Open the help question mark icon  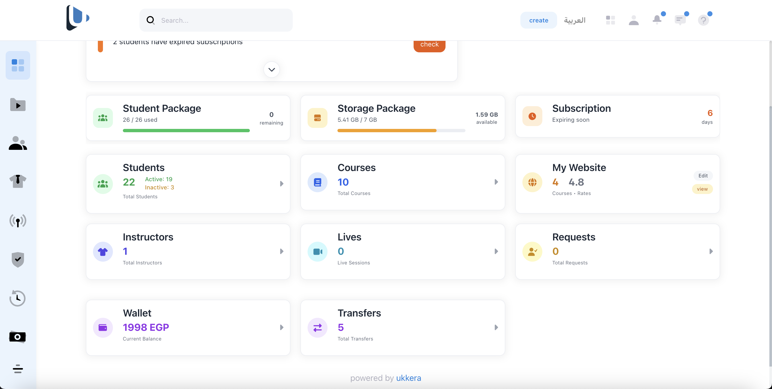(x=703, y=20)
